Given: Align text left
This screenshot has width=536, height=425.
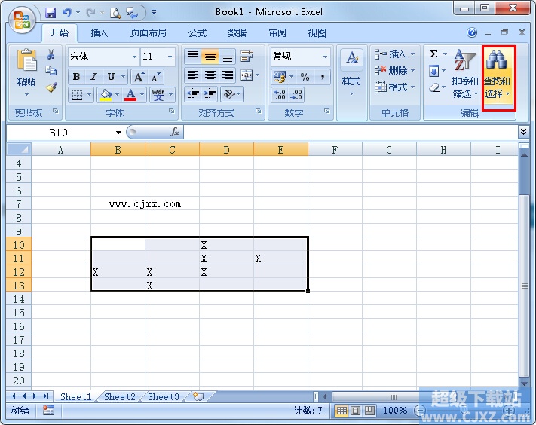Looking at the screenshot, I should pos(193,75).
